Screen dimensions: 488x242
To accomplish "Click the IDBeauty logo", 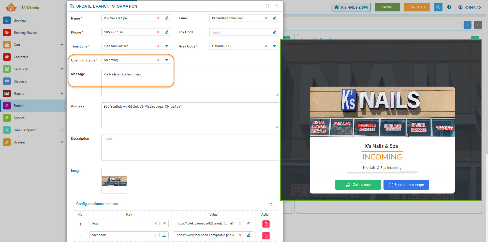I will point(22,7).
